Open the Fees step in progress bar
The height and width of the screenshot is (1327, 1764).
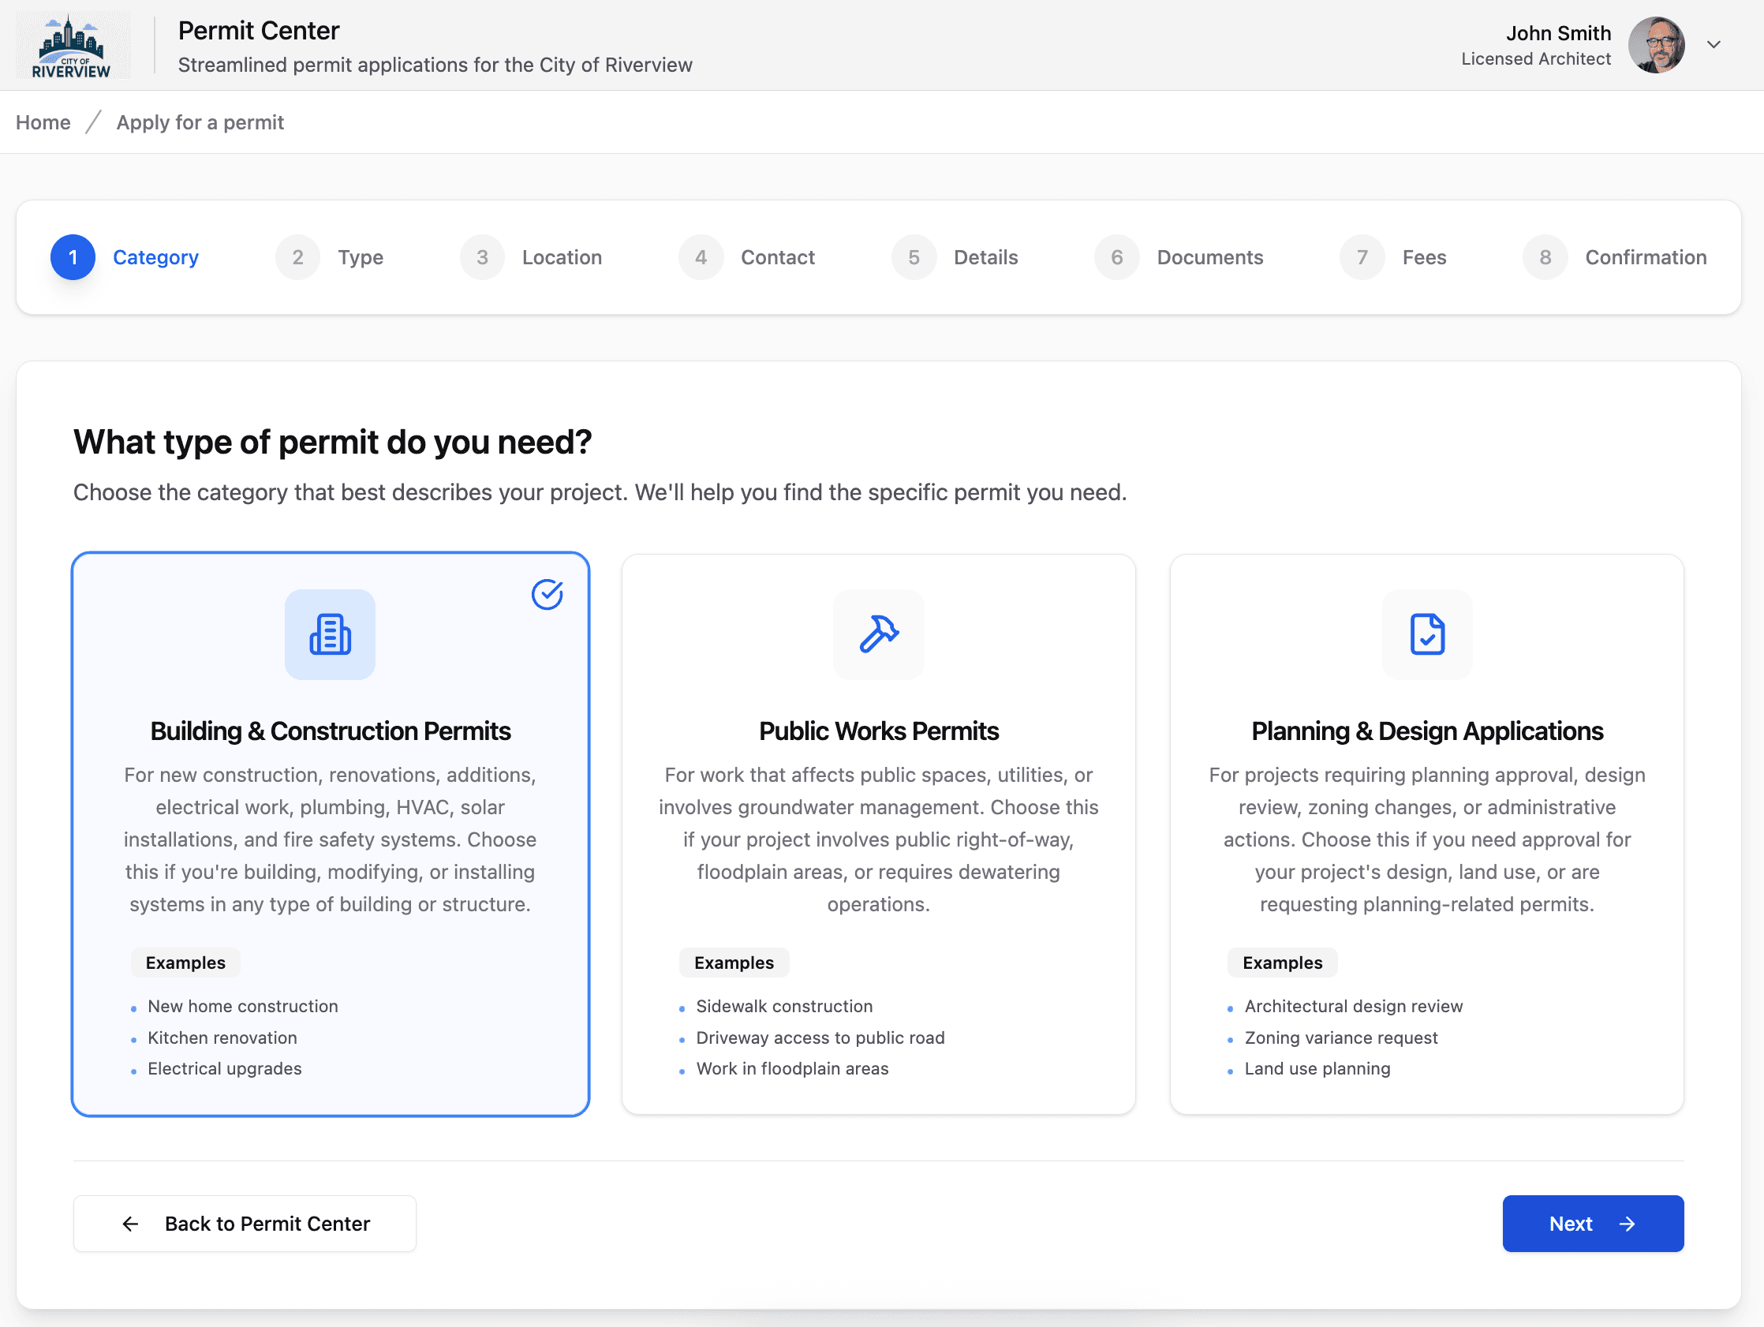pyautogui.click(x=1423, y=256)
